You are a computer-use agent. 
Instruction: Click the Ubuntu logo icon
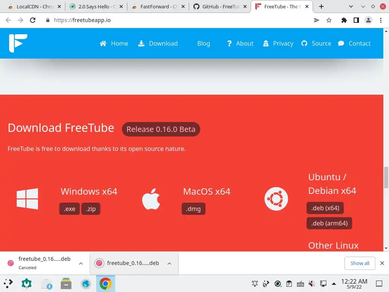[x=276, y=199]
